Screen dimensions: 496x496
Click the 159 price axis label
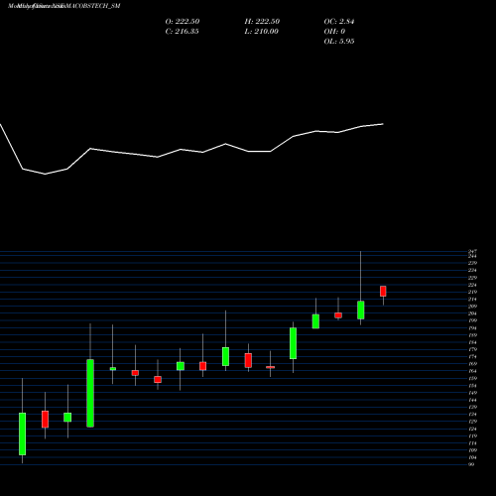(472, 379)
